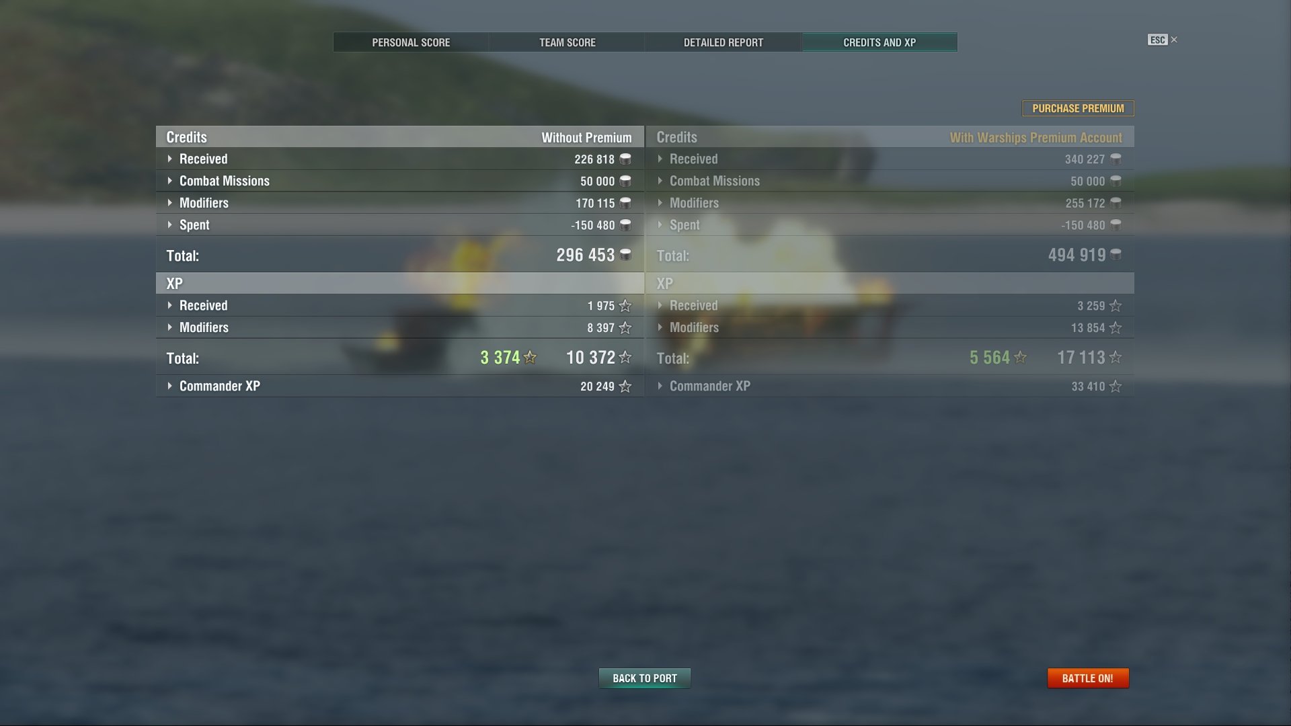Return via the Back to Port button
Image resolution: width=1291 pixels, height=726 pixels.
(x=645, y=678)
